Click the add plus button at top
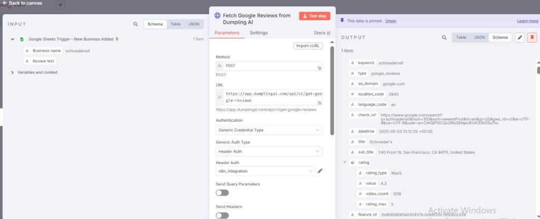 coord(60,5)
